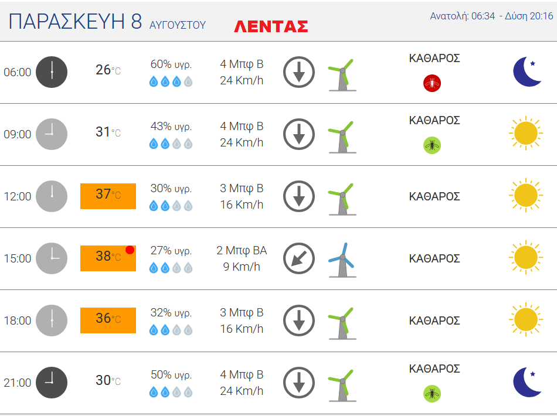Click the green mosquito icon at 21:00
The width and height of the screenshot is (557, 416).
[432, 394]
